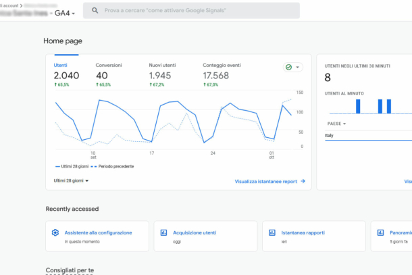Open the all accounts breadcrumb link
This screenshot has height=275, width=412.
11,5
